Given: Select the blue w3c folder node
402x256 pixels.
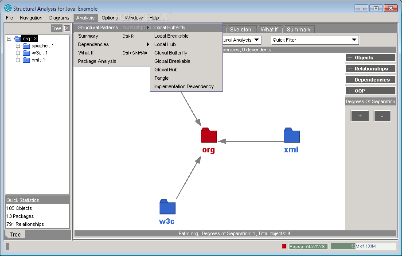Looking at the screenshot, I should click(168, 207).
